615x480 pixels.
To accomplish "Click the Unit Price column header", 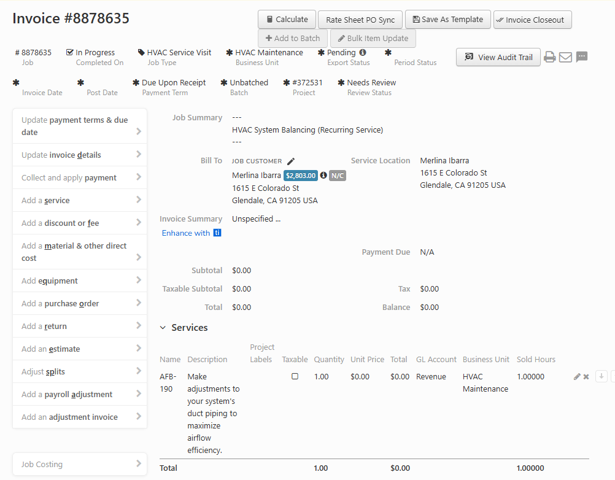I will click(367, 359).
